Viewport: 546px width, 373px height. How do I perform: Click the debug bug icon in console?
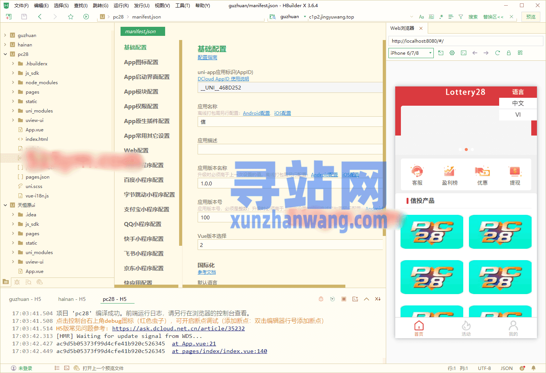(321, 299)
